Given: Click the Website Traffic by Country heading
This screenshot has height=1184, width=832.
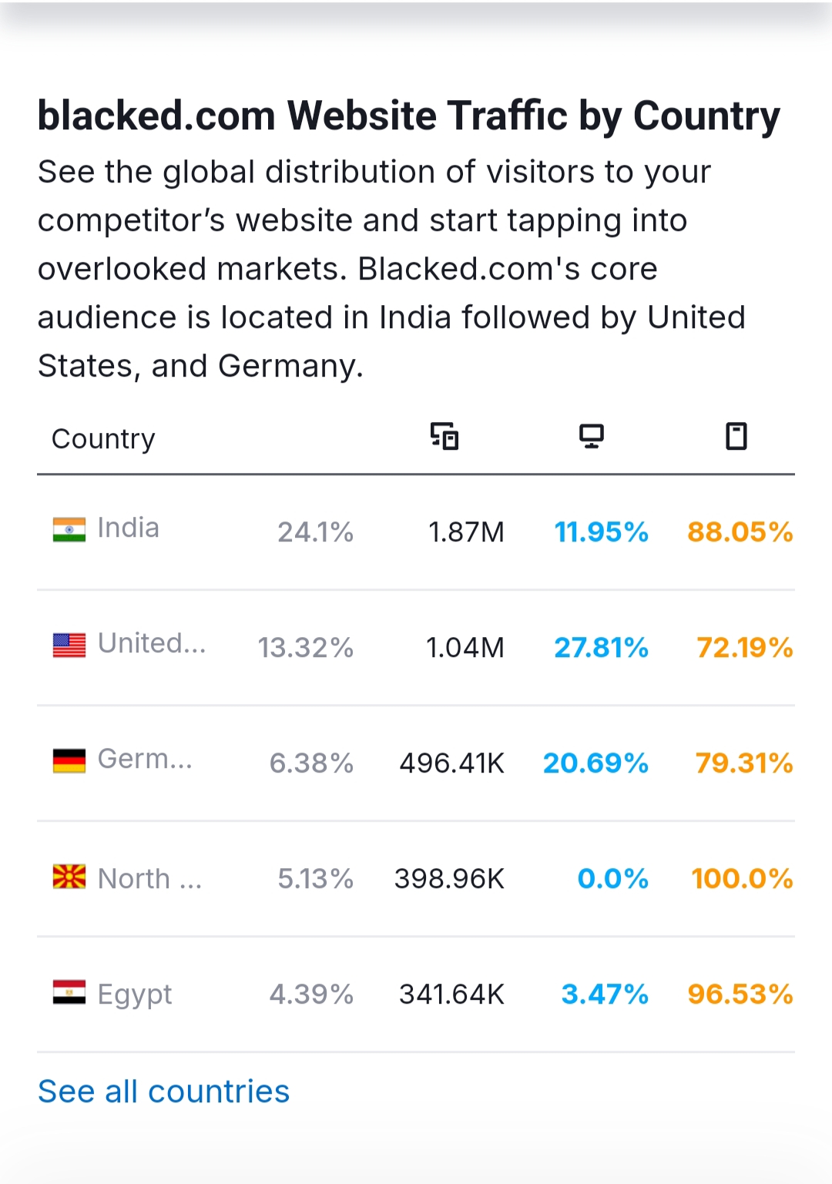Looking at the screenshot, I should click(408, 116).
